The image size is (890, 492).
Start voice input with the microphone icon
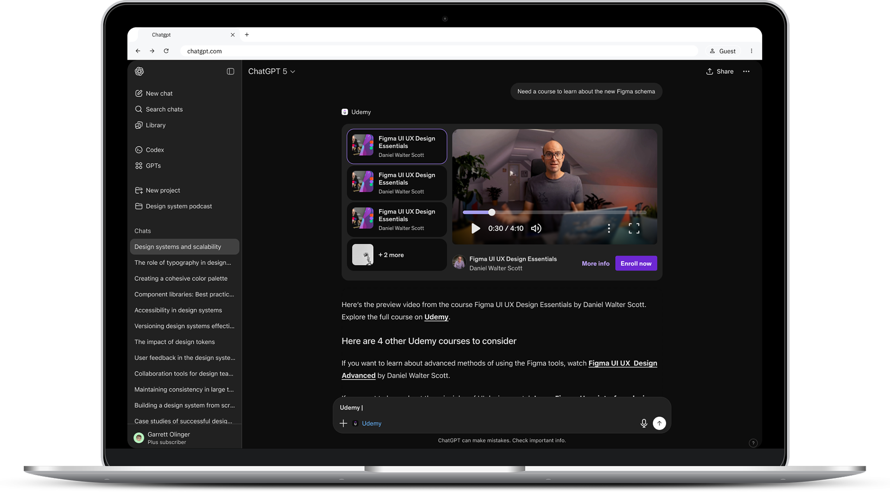(644, 423)
